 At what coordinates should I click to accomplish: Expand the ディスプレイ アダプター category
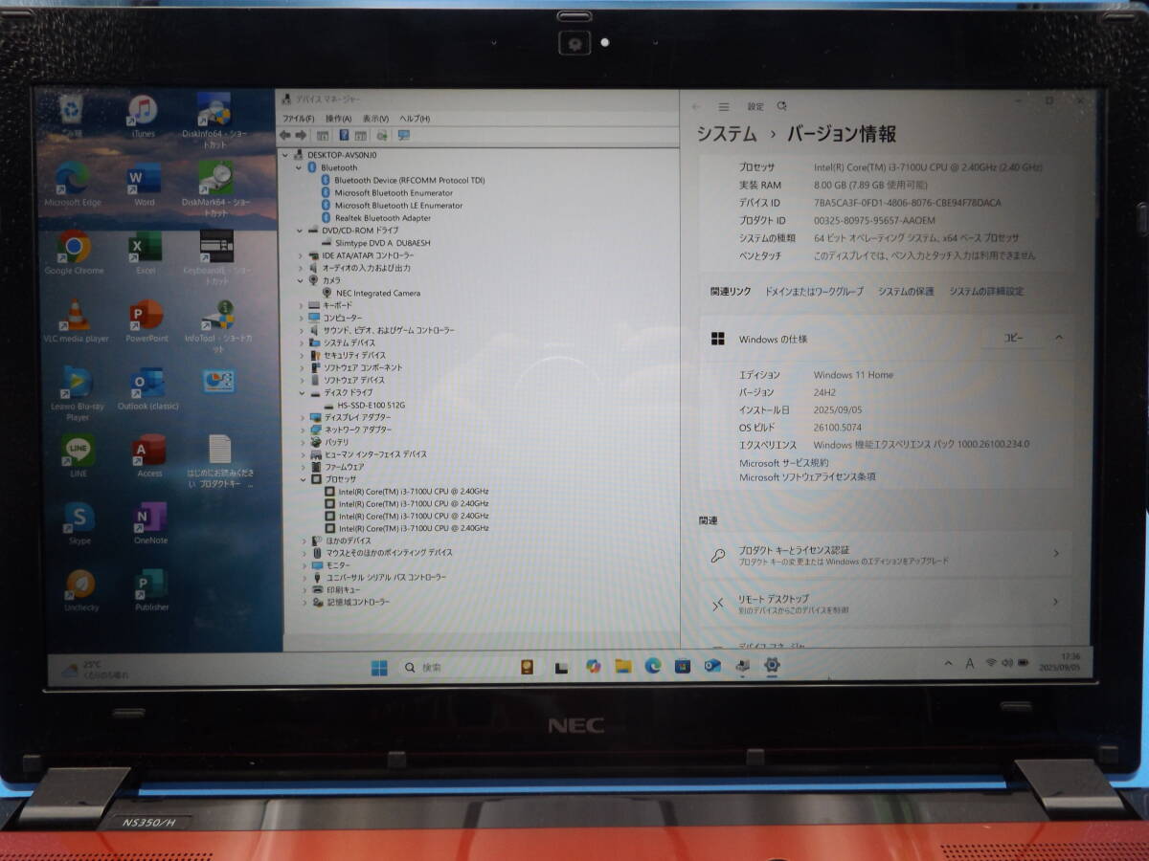pos(302,417)
